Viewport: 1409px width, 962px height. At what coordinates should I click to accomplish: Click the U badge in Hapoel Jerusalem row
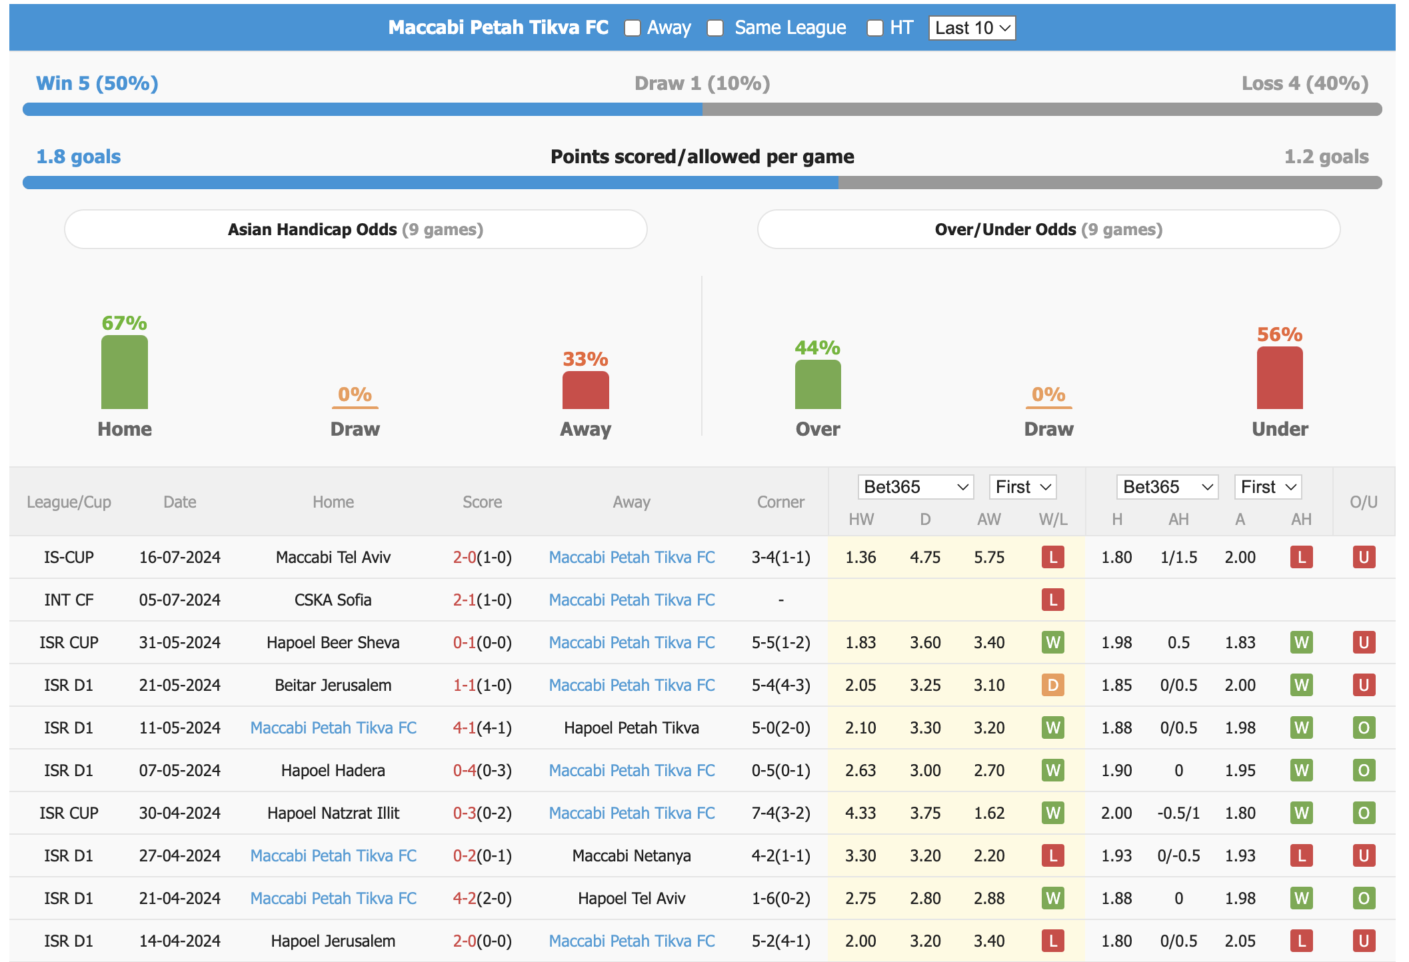(1364, 941)
